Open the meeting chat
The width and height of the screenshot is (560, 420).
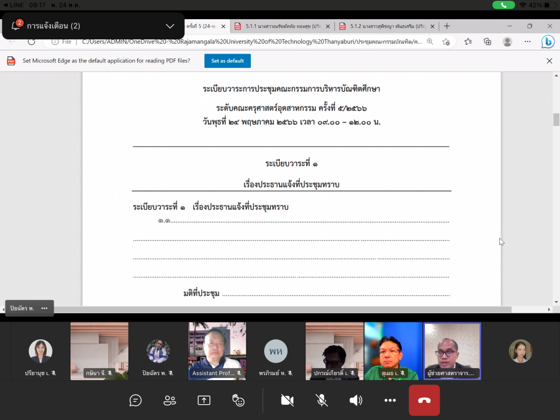pos(136,400)
